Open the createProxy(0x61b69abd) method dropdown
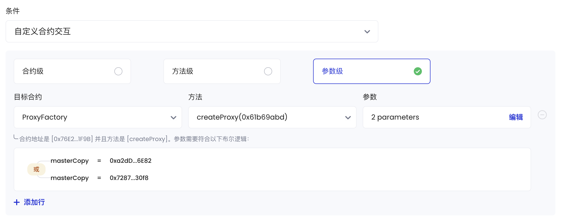Viewport: 563px width, 224px height. [272, 117]
